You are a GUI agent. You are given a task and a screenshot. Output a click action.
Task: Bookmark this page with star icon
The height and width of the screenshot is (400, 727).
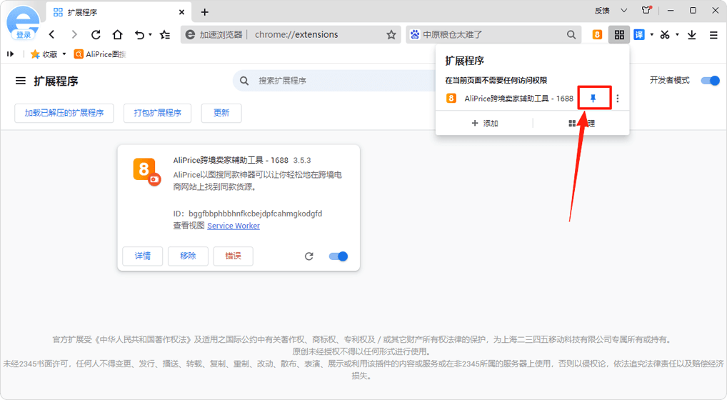pyautogui.click(x=391, y=34)
